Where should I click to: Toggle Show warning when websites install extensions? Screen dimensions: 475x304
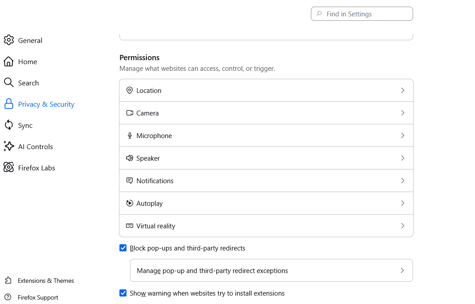123,293
